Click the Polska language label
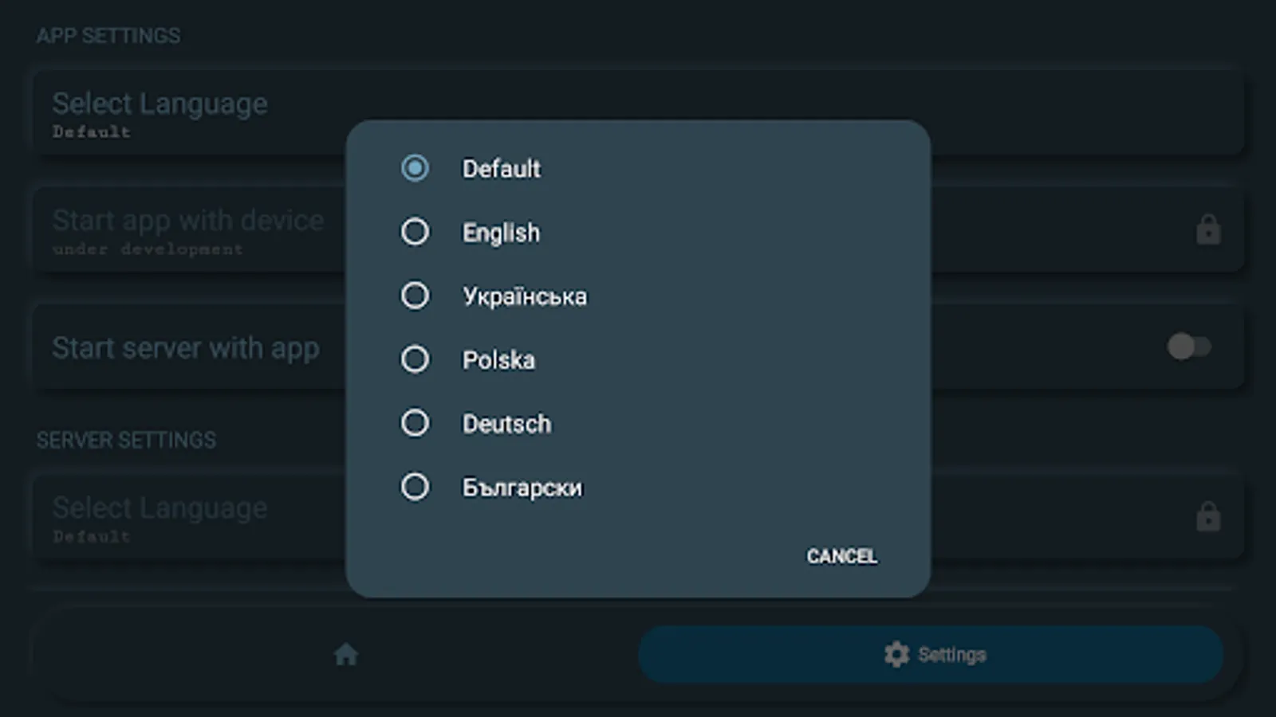Viewport: 1276px width, 717px height. (x=498, y=360)
